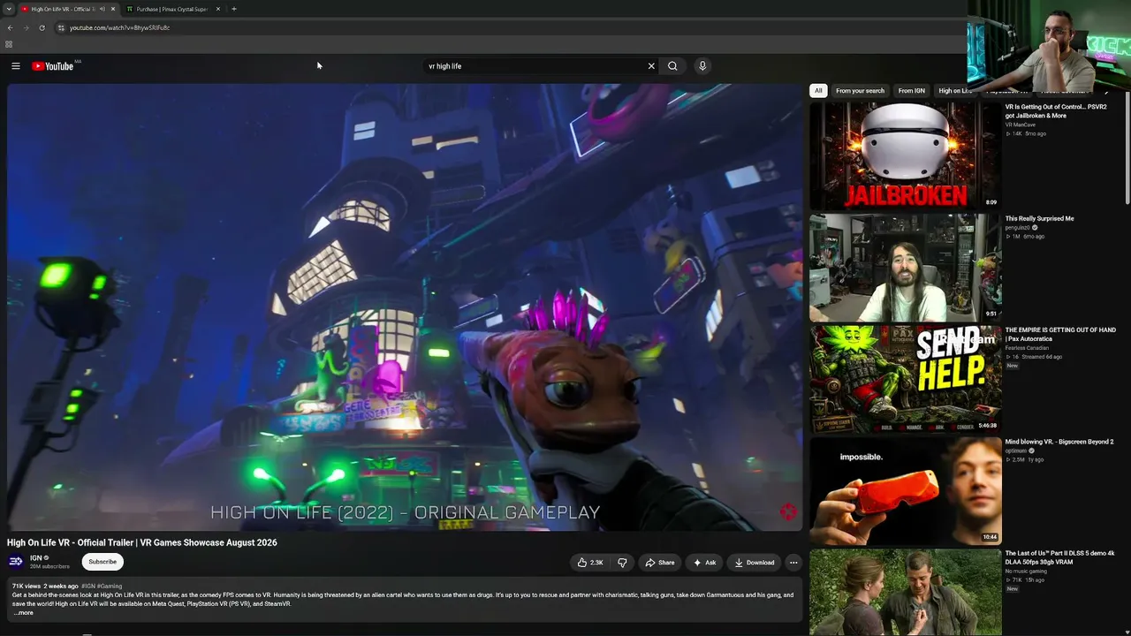The width and height of the screenshot is (1131, 636).
Task: Open The Last of Us Part II thumbnail
Action: point(905,592)
